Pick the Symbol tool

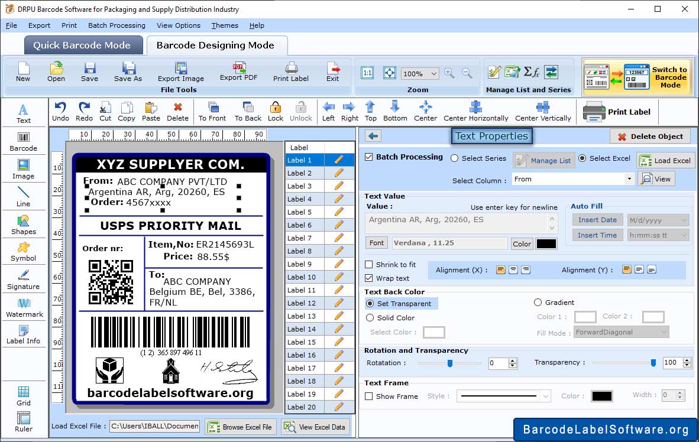[23, 252]
